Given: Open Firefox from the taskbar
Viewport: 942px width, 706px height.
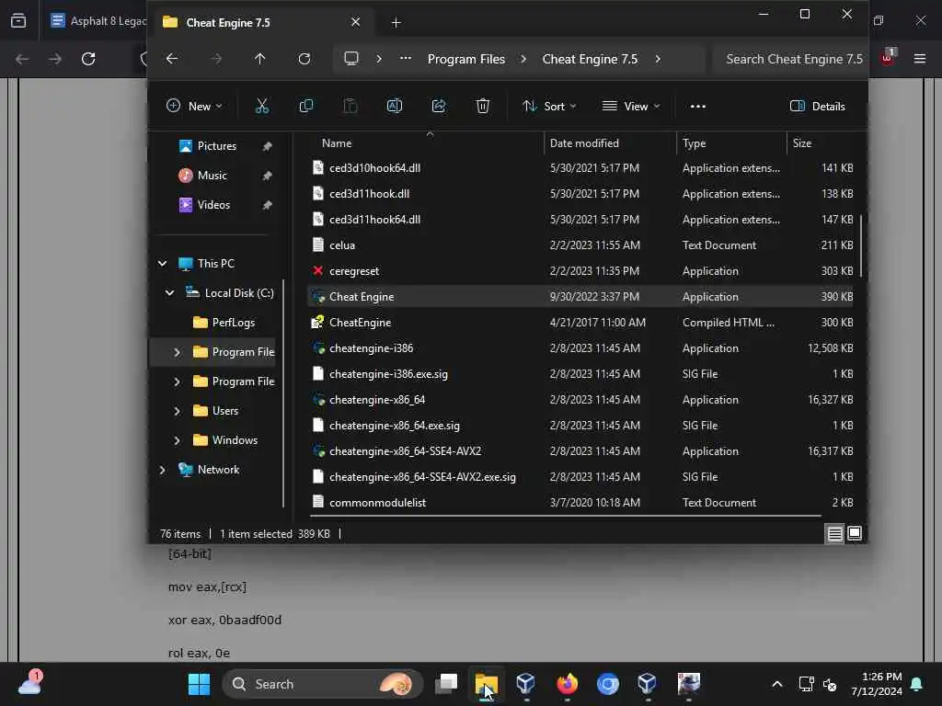Looking at the screenshot, I should pyautogui.click(x=567, y=684).
